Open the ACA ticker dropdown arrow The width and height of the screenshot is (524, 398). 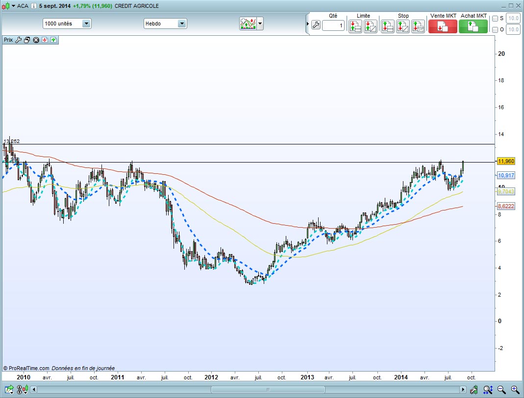tap(13, 6)
